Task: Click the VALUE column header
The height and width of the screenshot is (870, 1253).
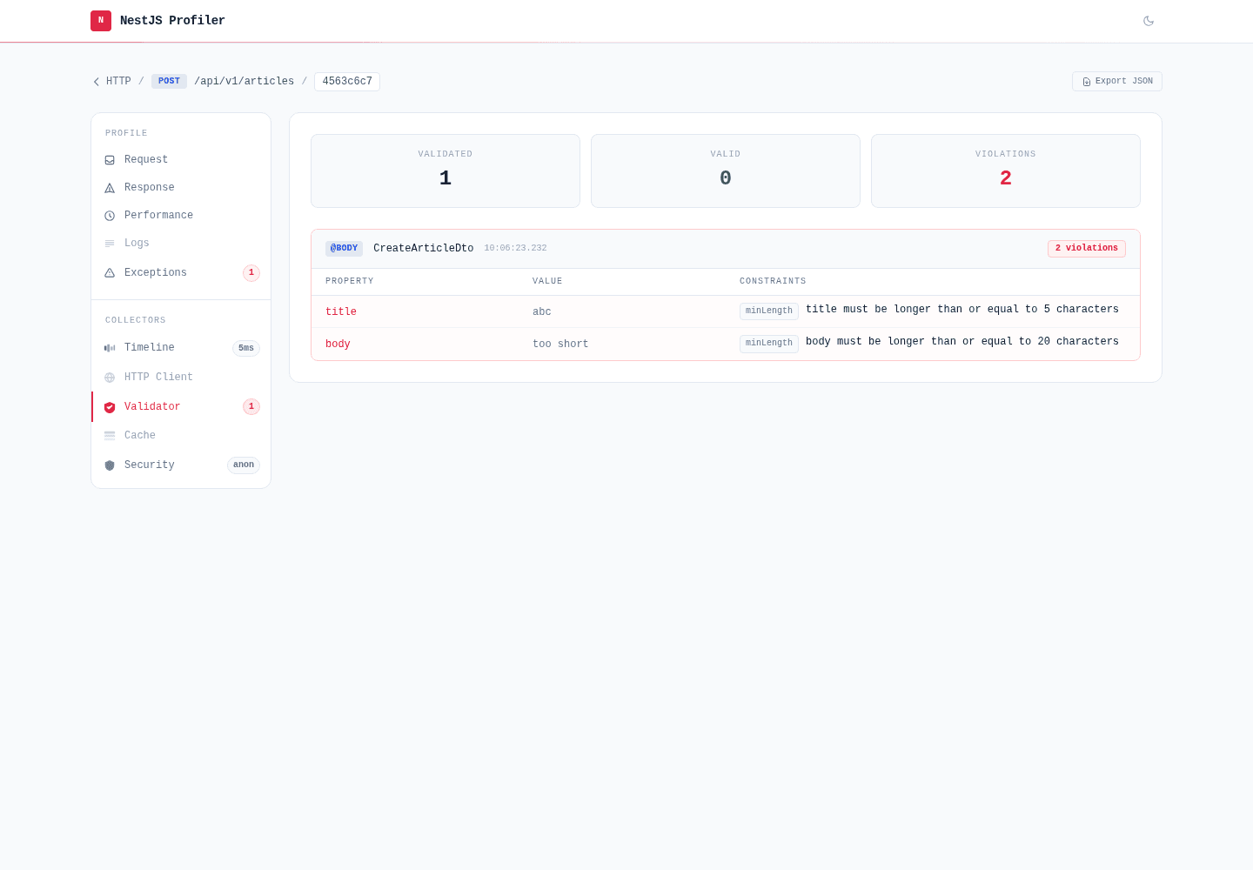Action: (547, 281)
